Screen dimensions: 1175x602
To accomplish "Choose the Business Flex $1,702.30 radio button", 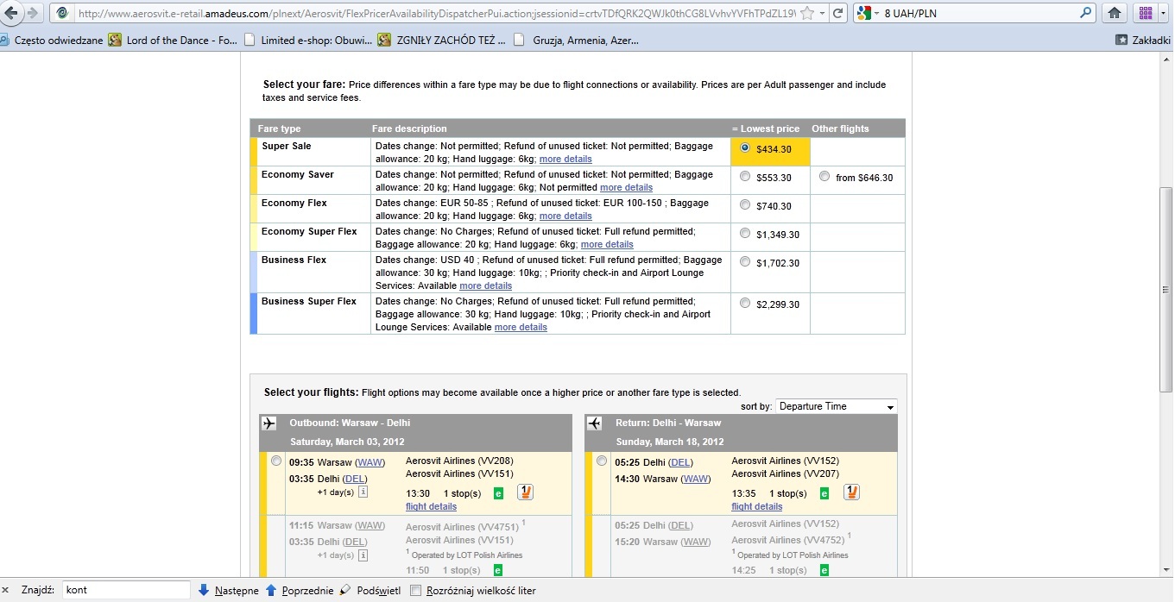I will pyautogui.click(x=745, y=262).
